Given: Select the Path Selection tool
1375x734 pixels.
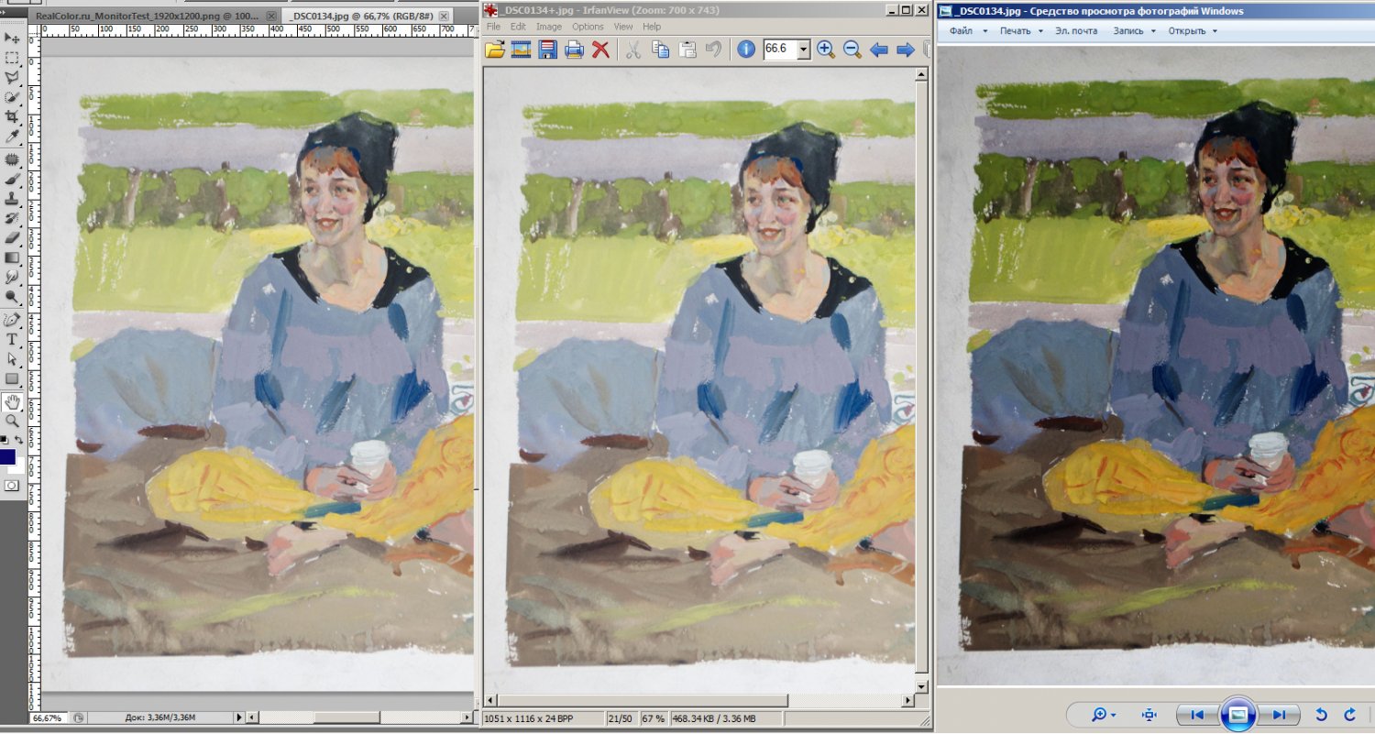Looking at the screenshot, I should 12,359.
